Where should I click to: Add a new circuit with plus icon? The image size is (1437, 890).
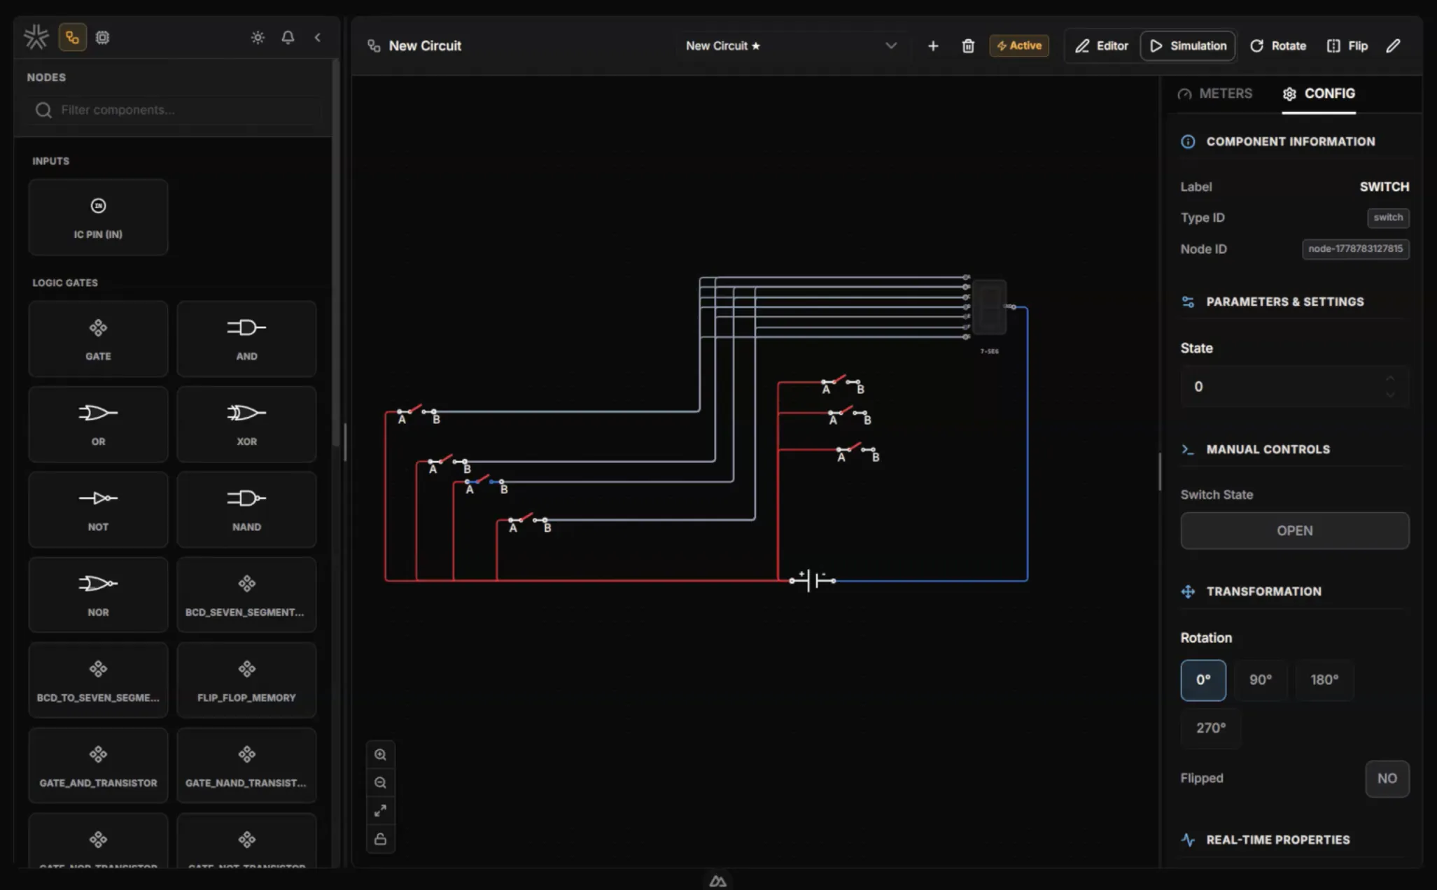coord(933,45)
